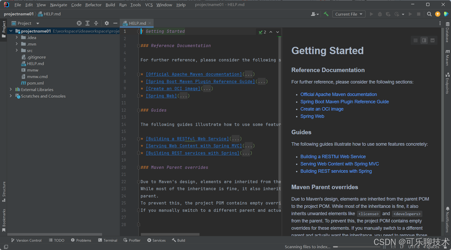Viewport: 451px width, 250px height.
Task: Switch to preview-only view mode
Action: pyautogui.click(x=433, y=40)
